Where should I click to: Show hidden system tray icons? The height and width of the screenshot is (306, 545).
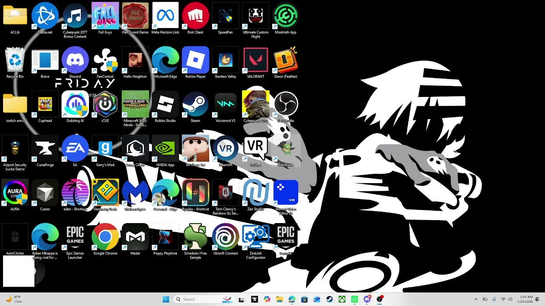click(x=476, y=299)
